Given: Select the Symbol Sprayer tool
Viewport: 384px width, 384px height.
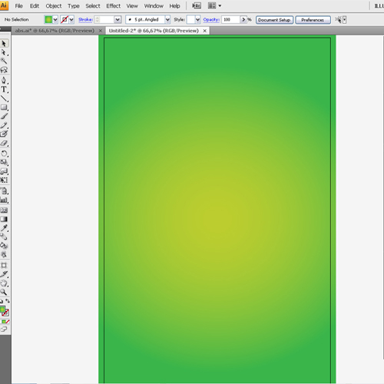Looking at the screenshot, I should 4,190.
